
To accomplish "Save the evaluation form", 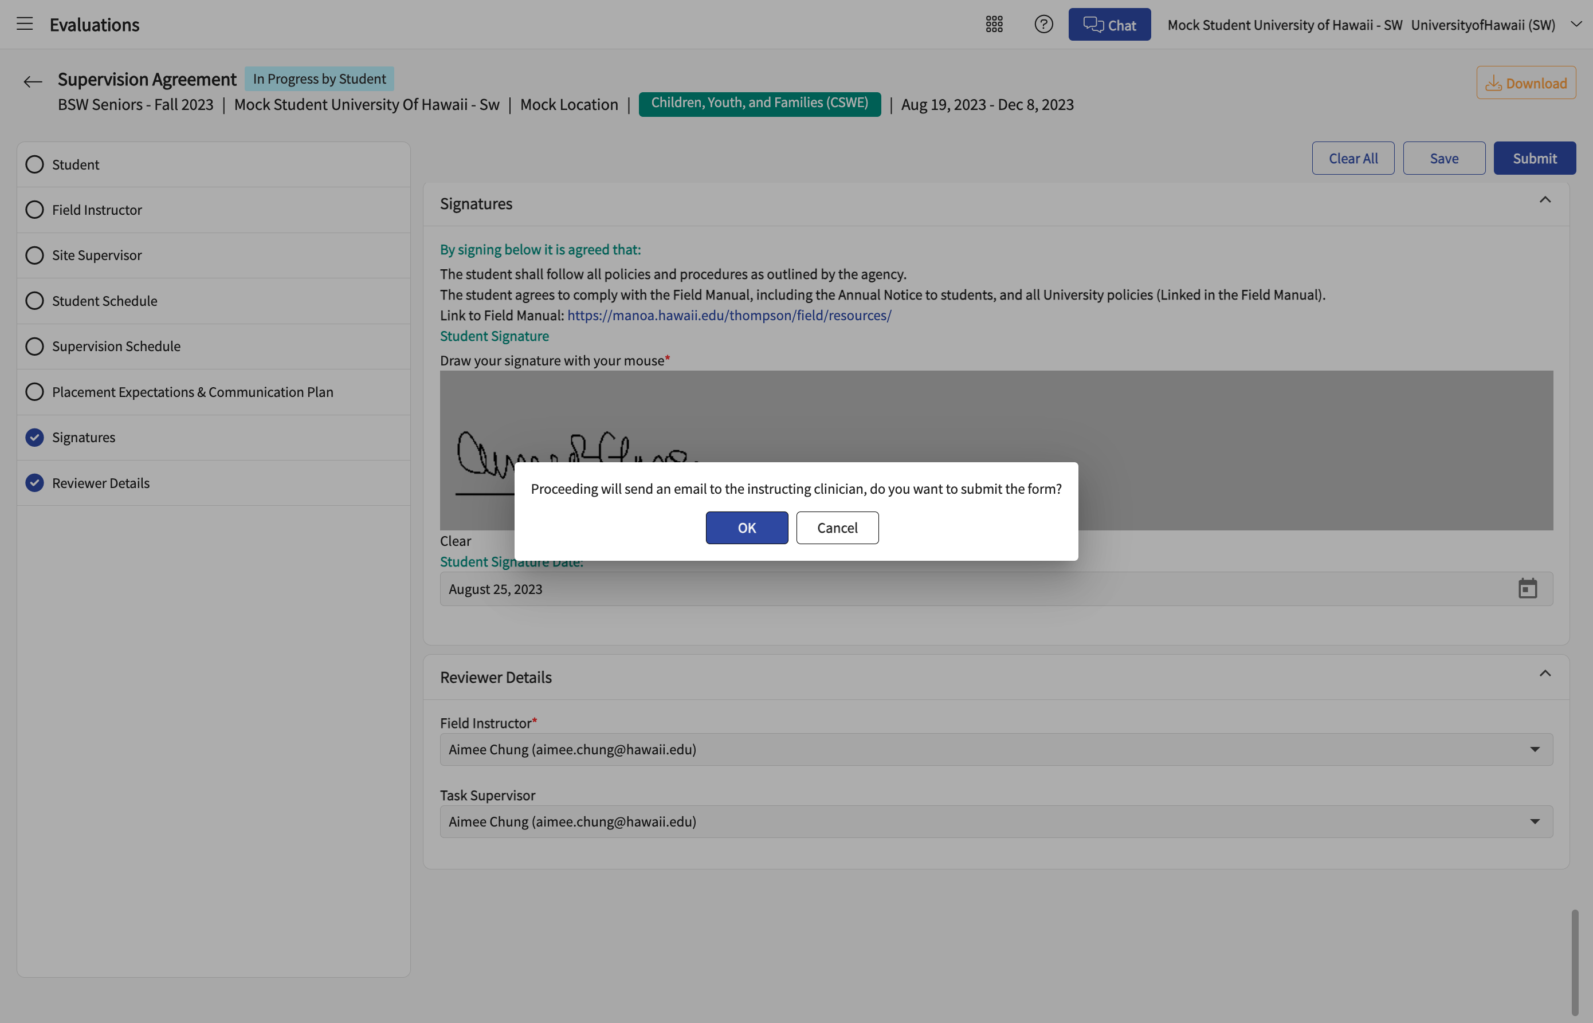I will (x=1444, y=158).
